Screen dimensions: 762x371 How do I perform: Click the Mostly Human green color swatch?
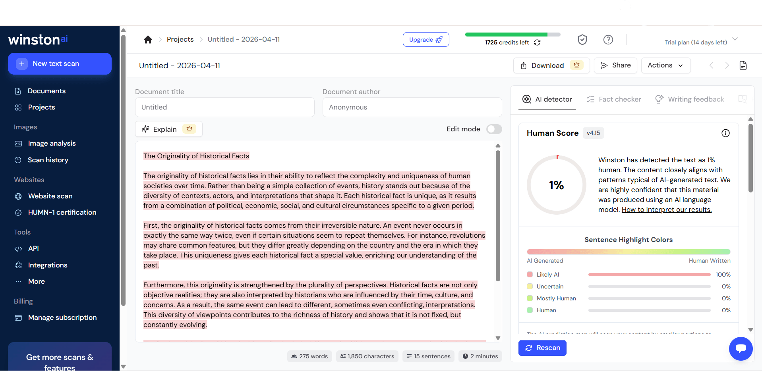click(x=530, y=298)
